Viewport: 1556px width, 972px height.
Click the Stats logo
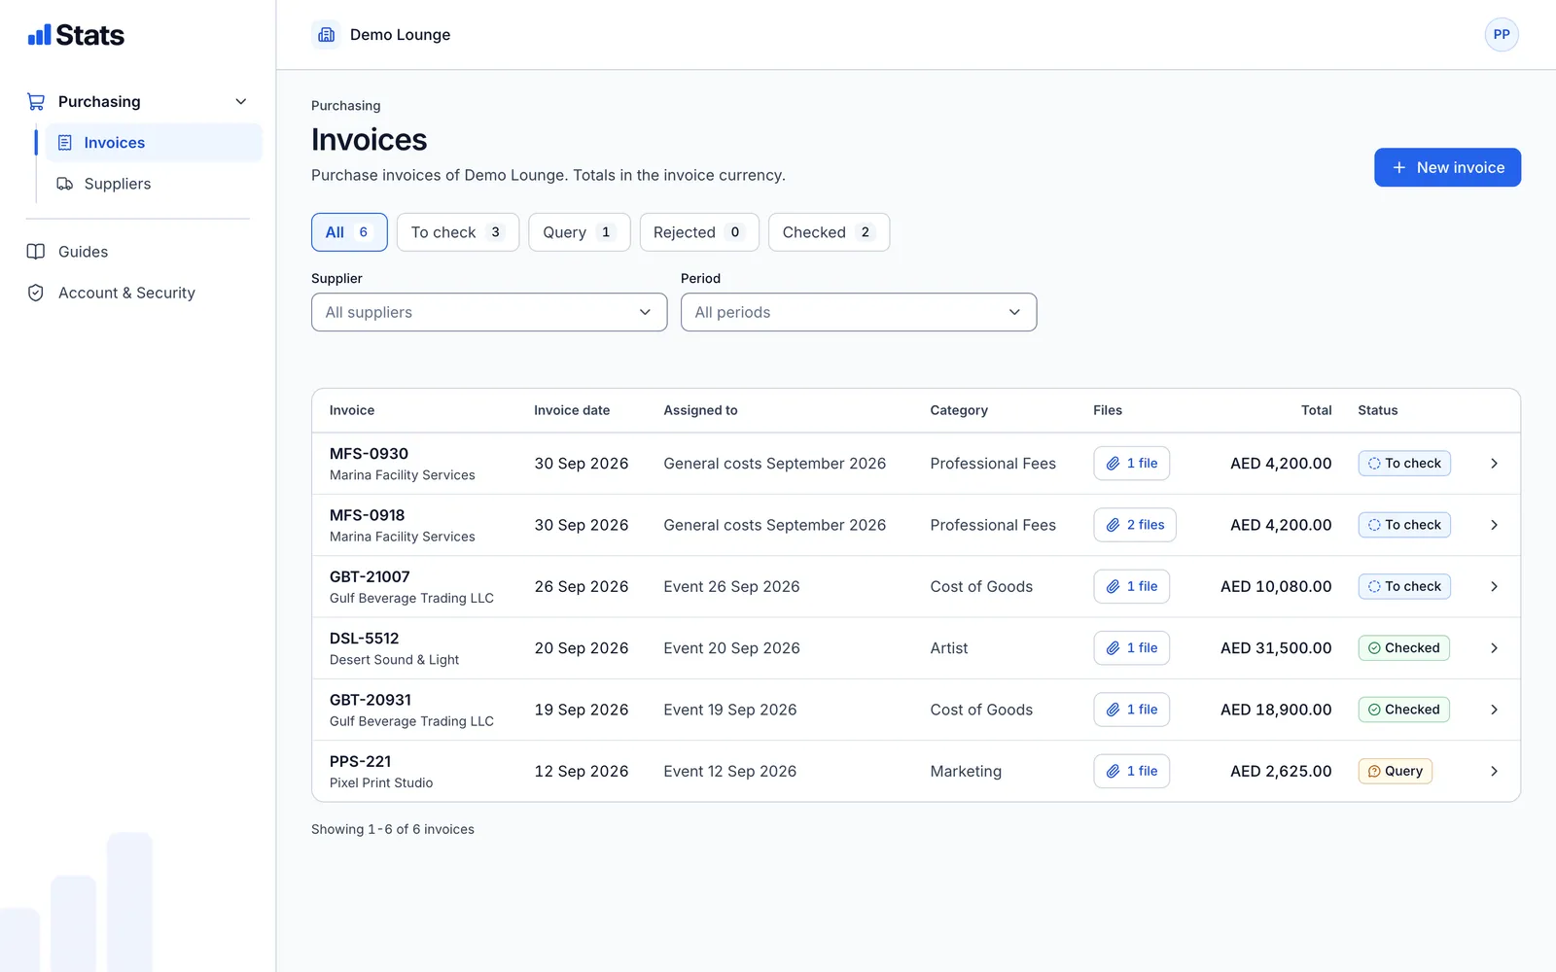click(x=76, y=35)
